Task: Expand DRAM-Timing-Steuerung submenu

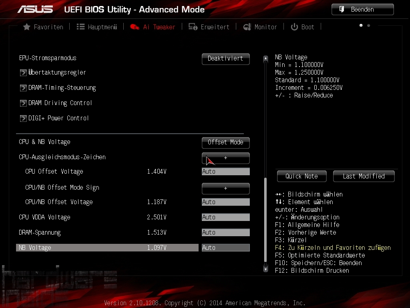Action: pos(62,88)
